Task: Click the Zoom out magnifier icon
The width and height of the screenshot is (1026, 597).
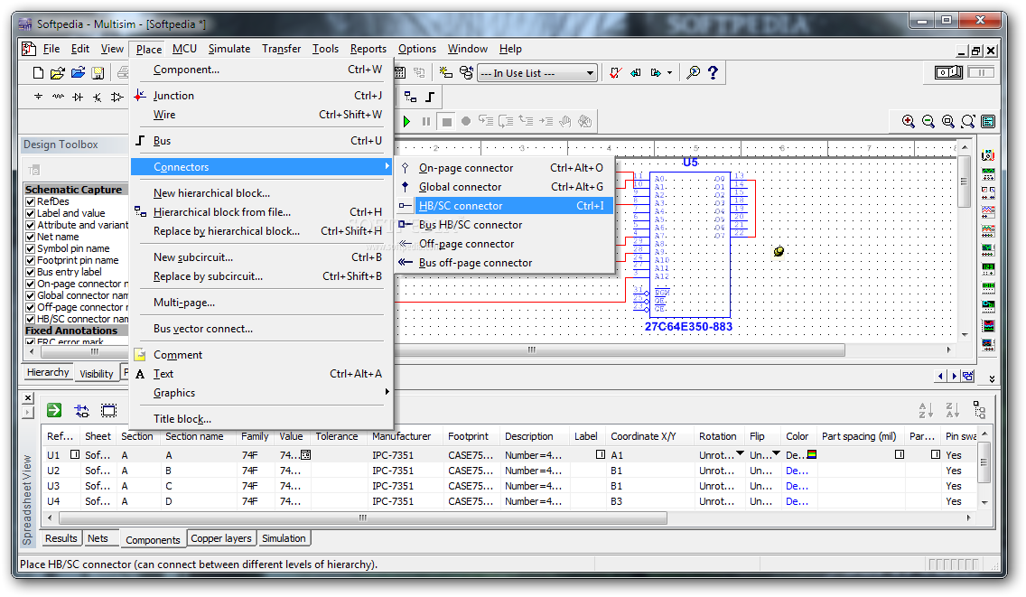Action: (928, 121)
